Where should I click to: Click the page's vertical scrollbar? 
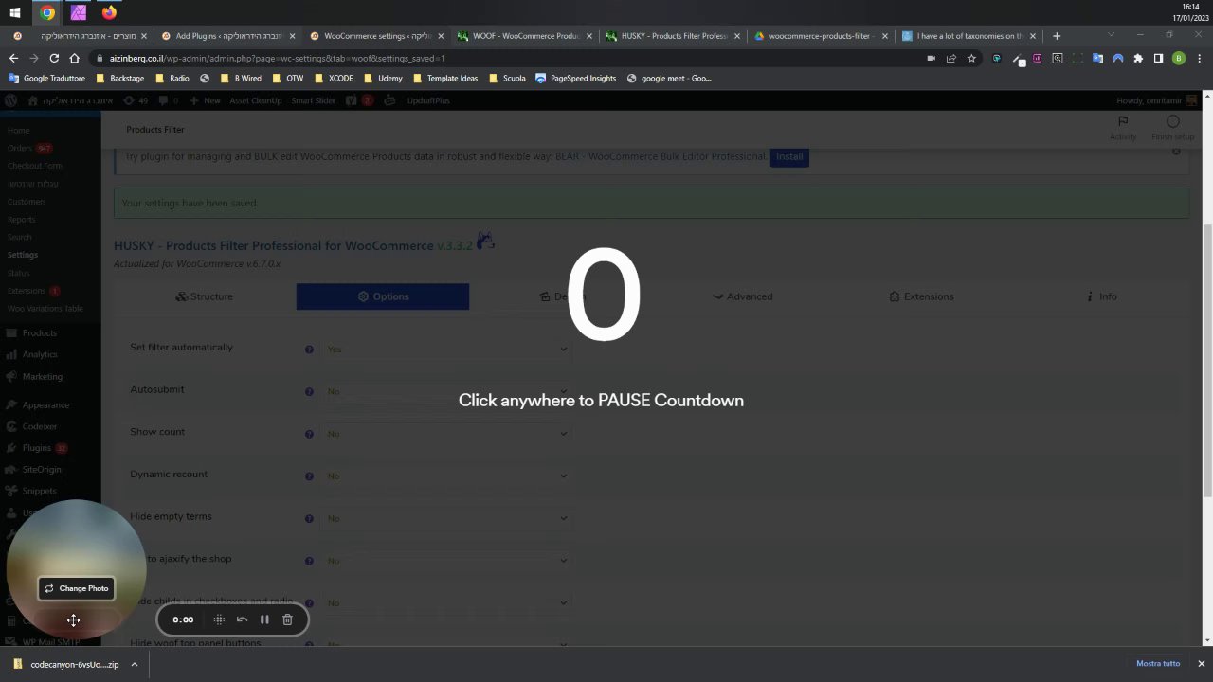pos(1206,360)
